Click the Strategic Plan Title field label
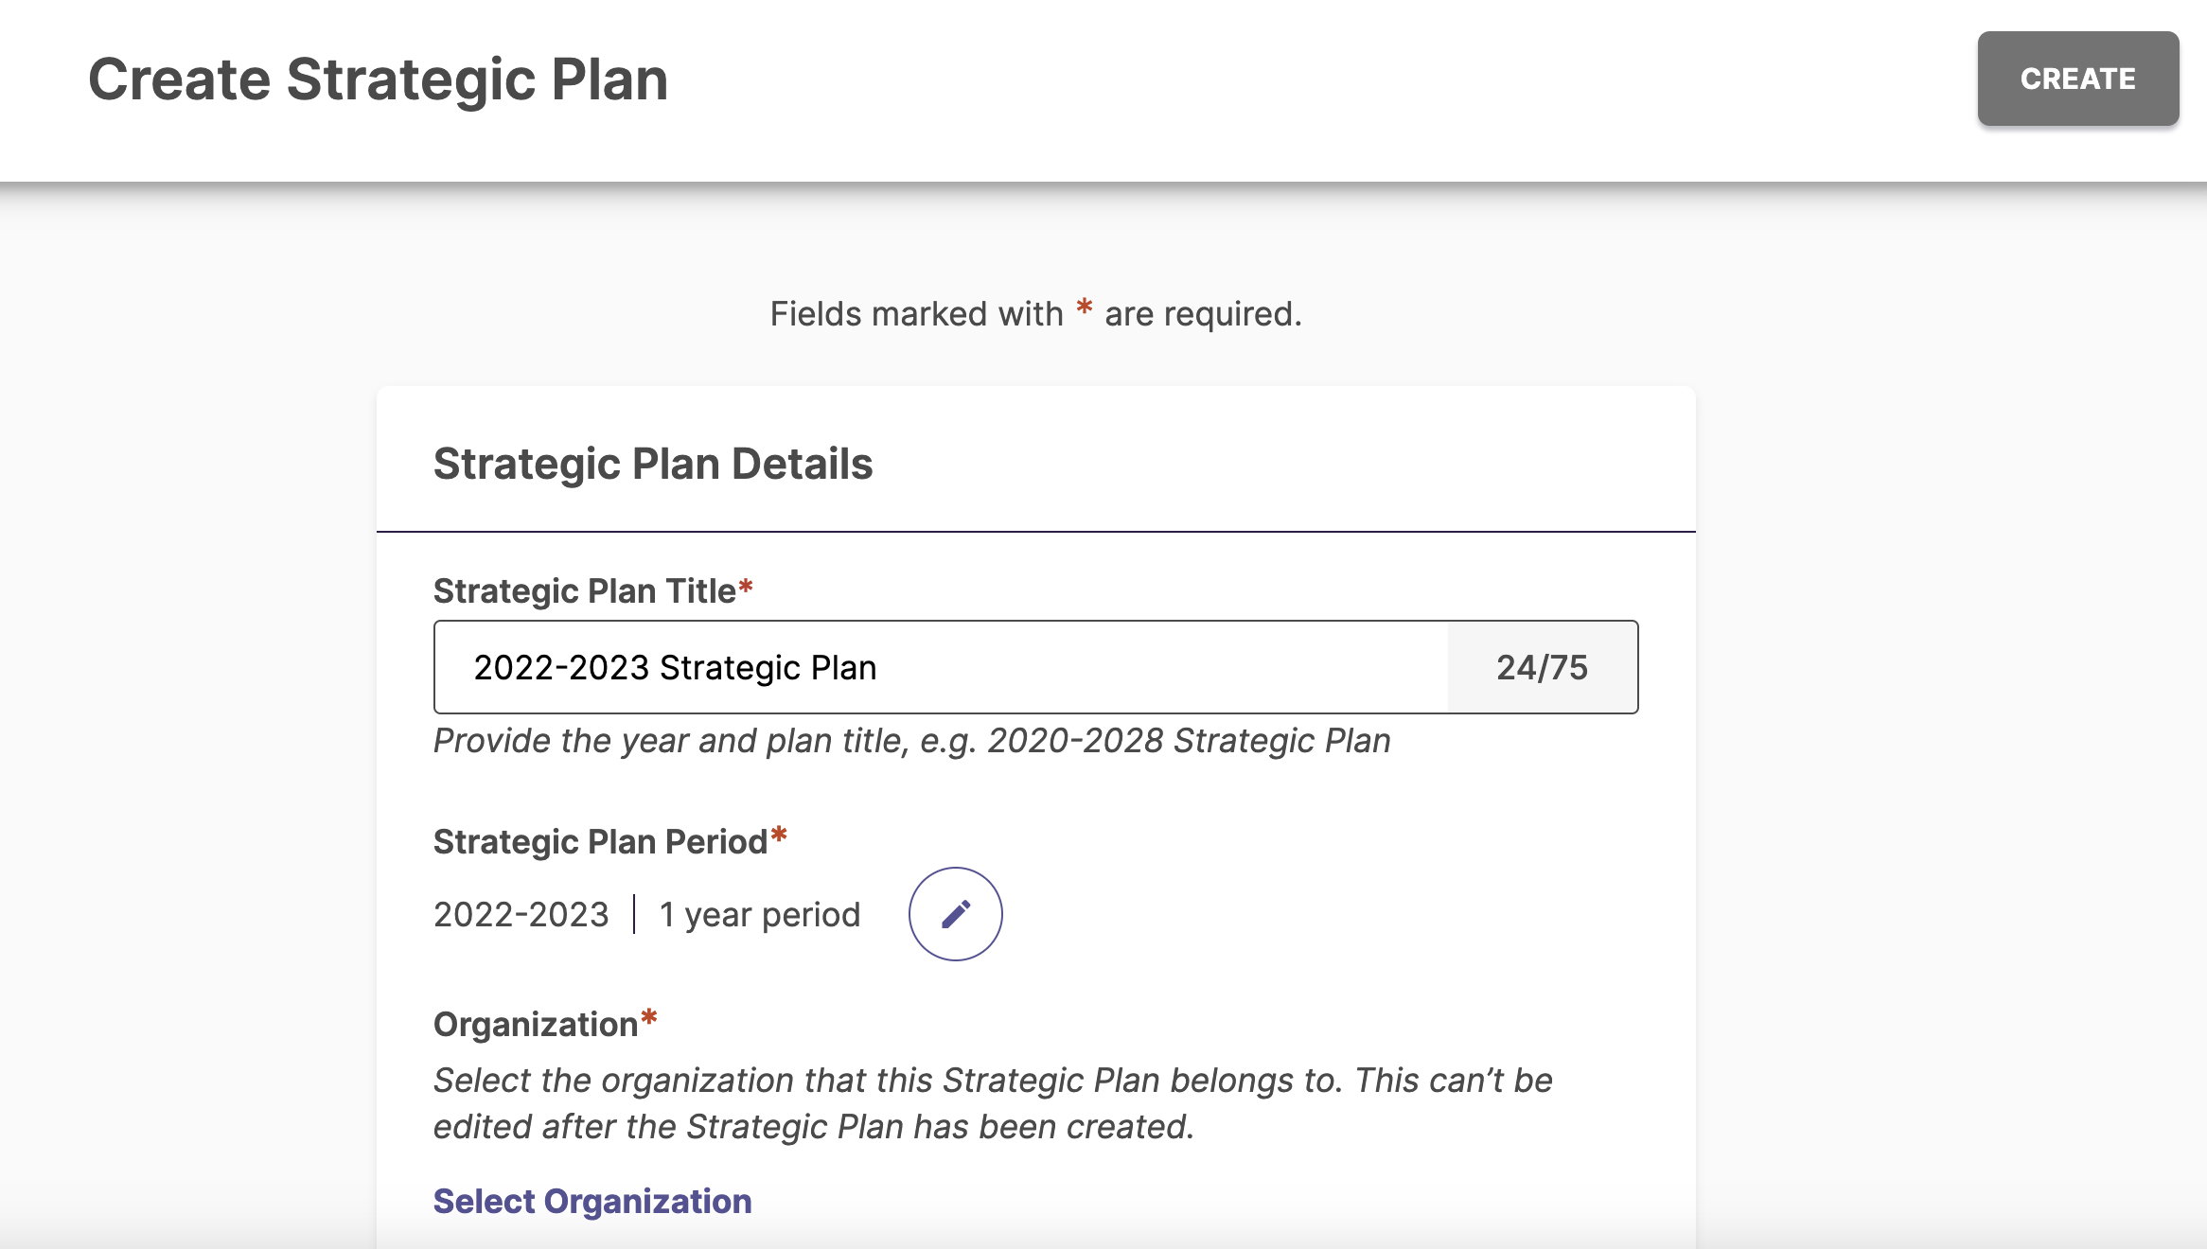This screenshot has width=2207, height=1249. 585,591
